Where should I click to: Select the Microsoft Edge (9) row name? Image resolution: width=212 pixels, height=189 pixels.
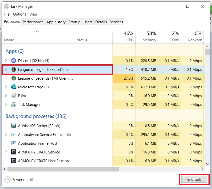[x=33, y=87]
